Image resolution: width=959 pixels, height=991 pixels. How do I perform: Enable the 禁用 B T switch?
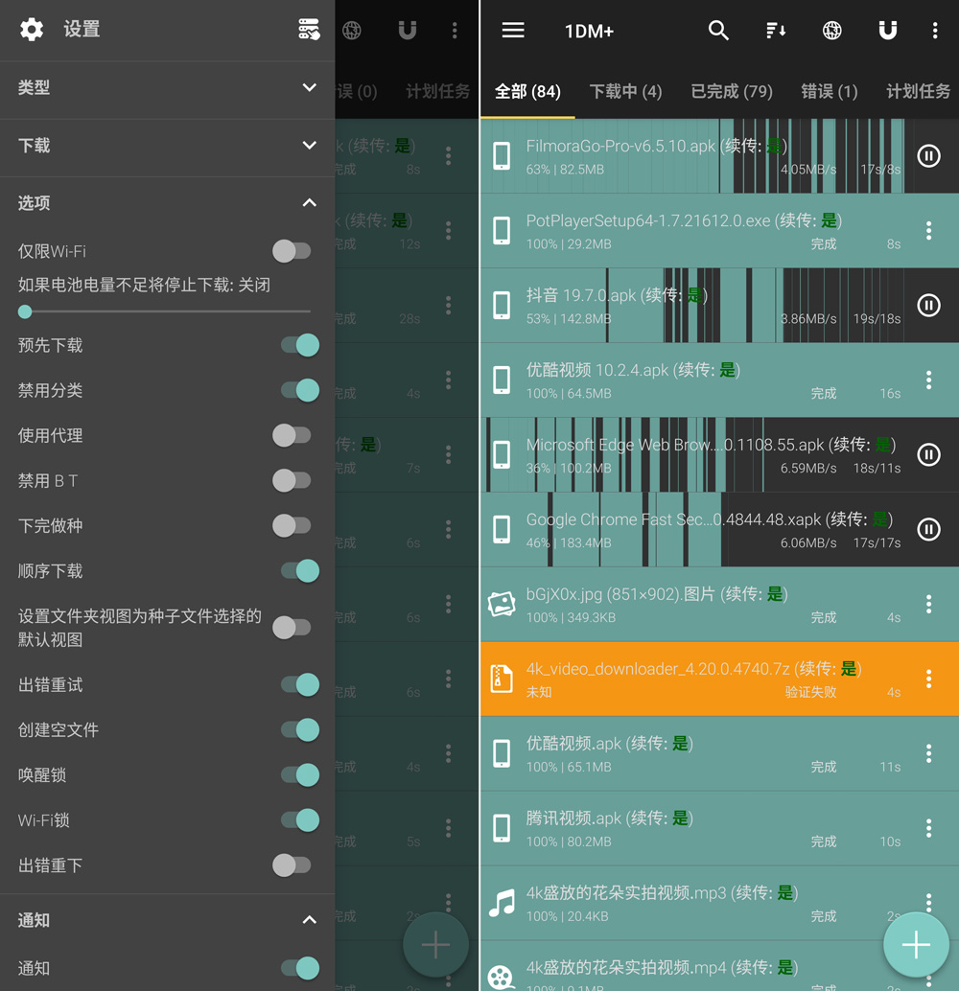tap(292, 480)
